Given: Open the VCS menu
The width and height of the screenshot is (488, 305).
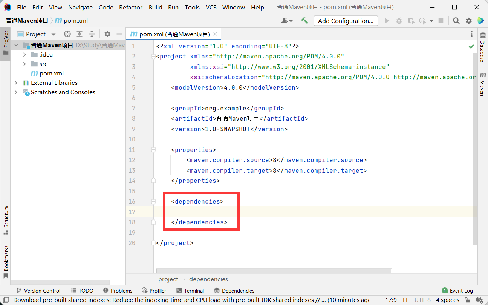Looking at the screenshot, I should coord(211,7).
